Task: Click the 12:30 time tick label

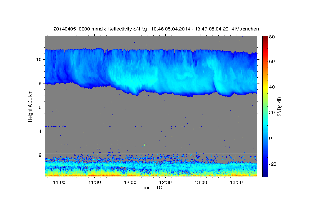Action: (166, 183)
